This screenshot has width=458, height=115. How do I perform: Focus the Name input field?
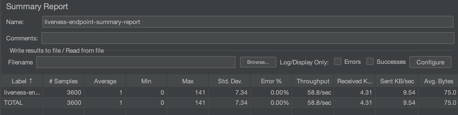[x=248, y=22]
